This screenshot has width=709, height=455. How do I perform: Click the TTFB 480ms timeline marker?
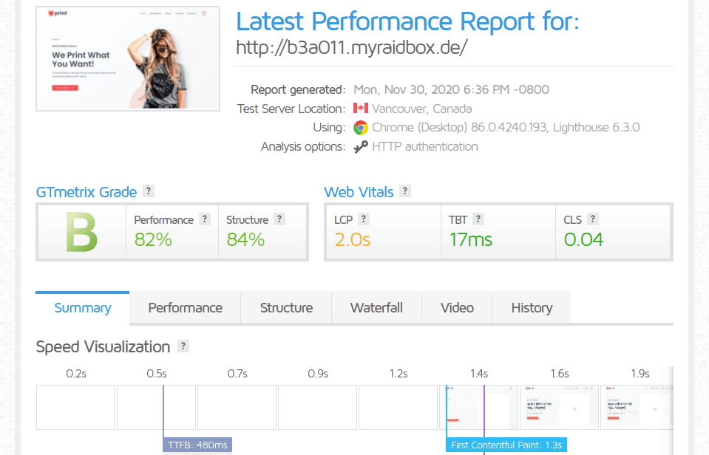click(197, 445)
